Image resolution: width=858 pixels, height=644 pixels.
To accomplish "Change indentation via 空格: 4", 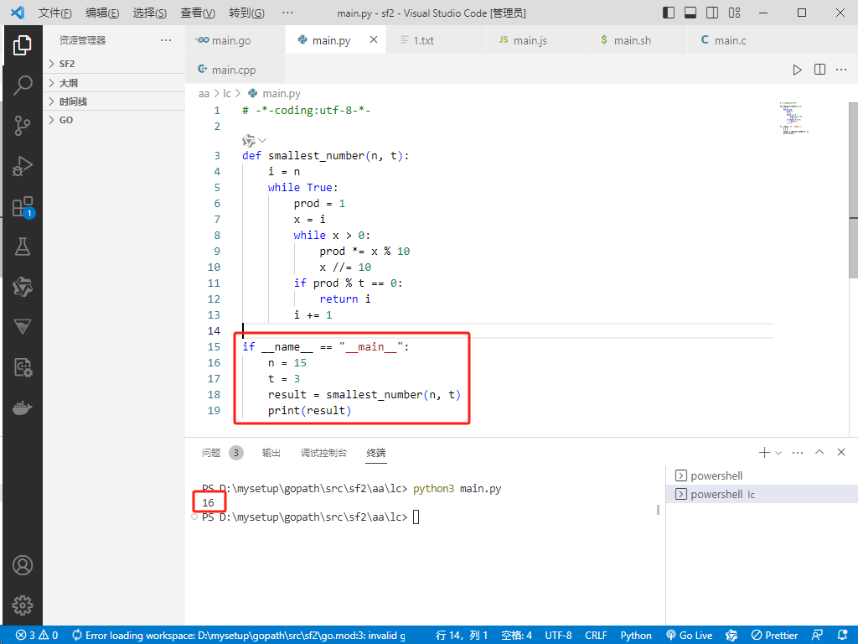I will [x=516, y=636].
